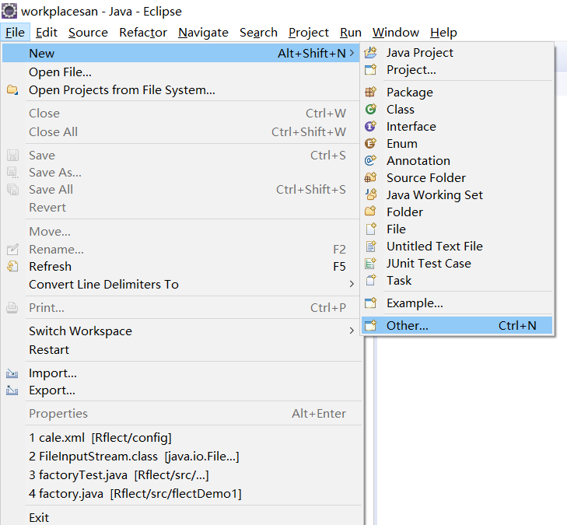Viewport: 567px width, 525px height.
Task: Click the Source Folder icon
Action: coord(370,177)
